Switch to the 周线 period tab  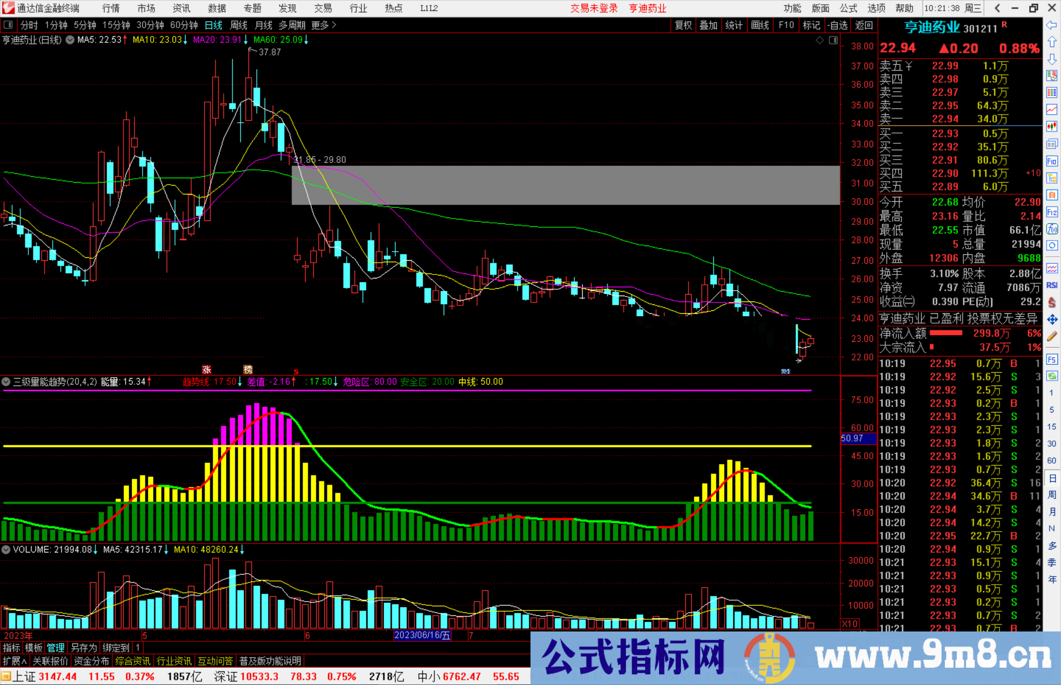tap(239, 25)
